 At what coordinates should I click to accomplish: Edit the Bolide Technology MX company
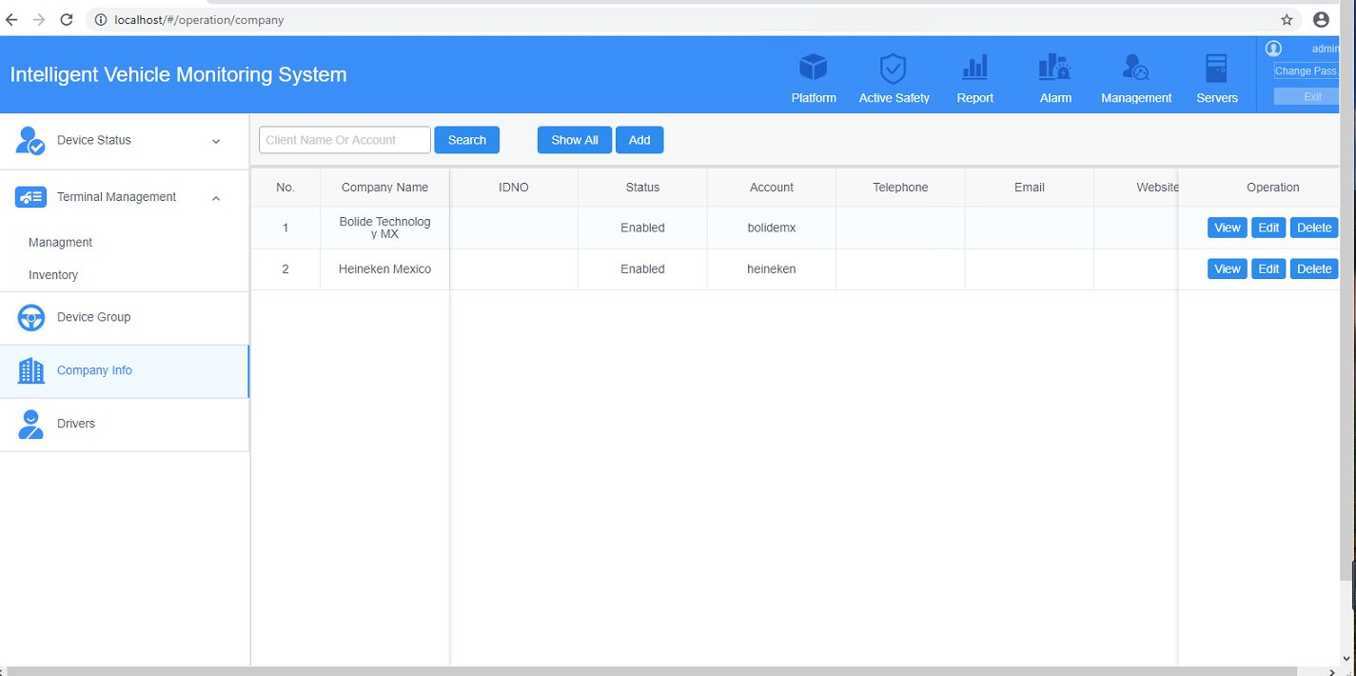coord(1268,228)
